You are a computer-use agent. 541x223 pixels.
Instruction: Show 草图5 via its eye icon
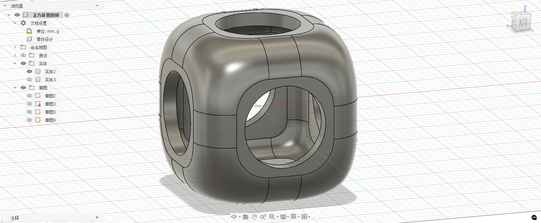pos(29,112)
